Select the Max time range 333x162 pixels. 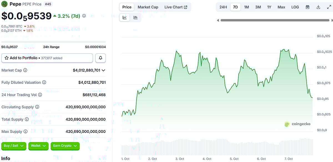click(x=281, y=7)
